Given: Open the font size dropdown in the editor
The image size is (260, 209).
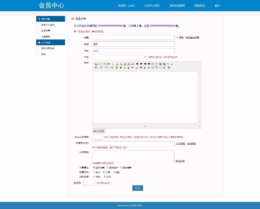Looking at the screenshot, I should pyautogui.click(x=106, y=67).
